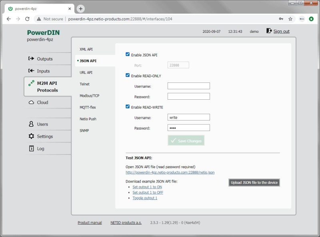Uncheck Enable READ-ONLY

(128, 75)
